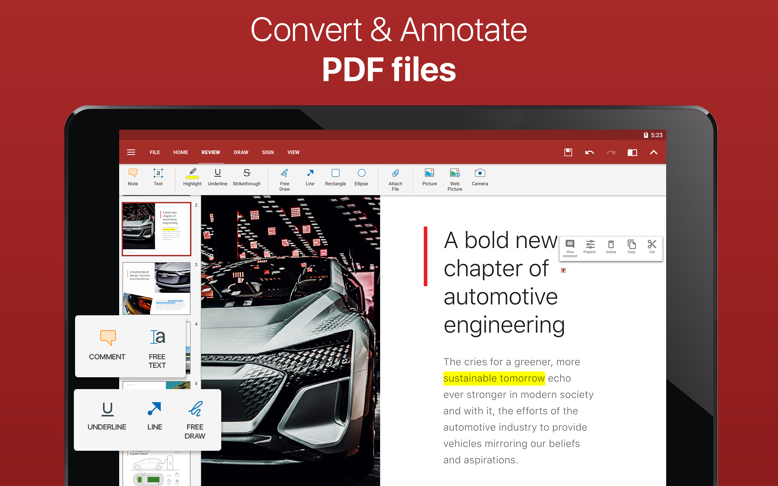Select the Text annotation tool
Screen dimensions: 778x486
(x=158, y=178)
